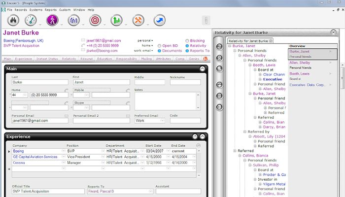This screenshot has height=197, width=345.
Task: Open the green bar chart icon
Action: pyautogui.click(x=117, y=20)
